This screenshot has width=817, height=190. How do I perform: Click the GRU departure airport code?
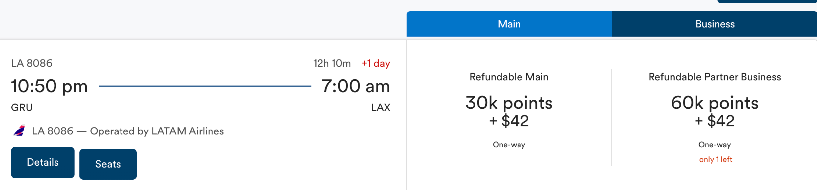click(x=22, y=107)
